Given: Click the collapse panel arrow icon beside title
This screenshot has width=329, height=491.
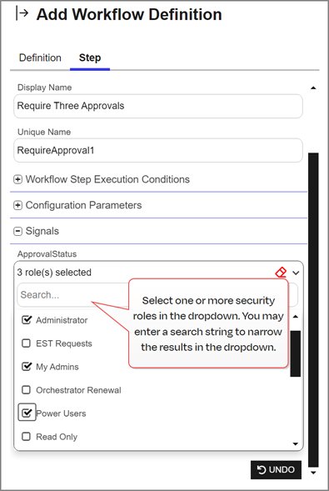Looking at the screenshot, I should pyautogui.click(x=22, y=14).
